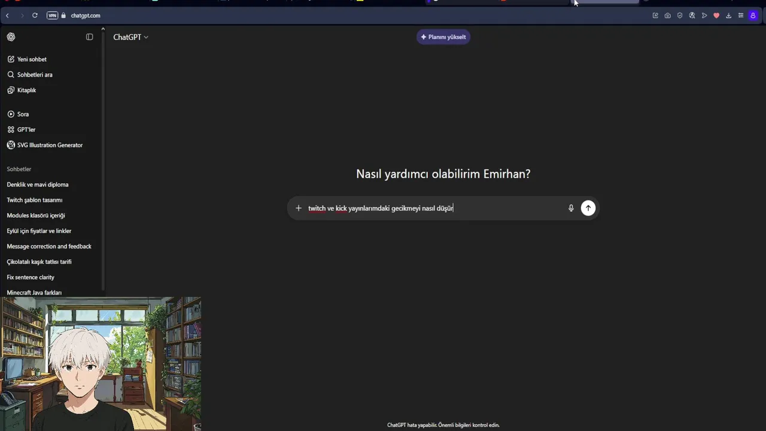
Task: Click the purple profile avatar icon
Action: (753, 16)
